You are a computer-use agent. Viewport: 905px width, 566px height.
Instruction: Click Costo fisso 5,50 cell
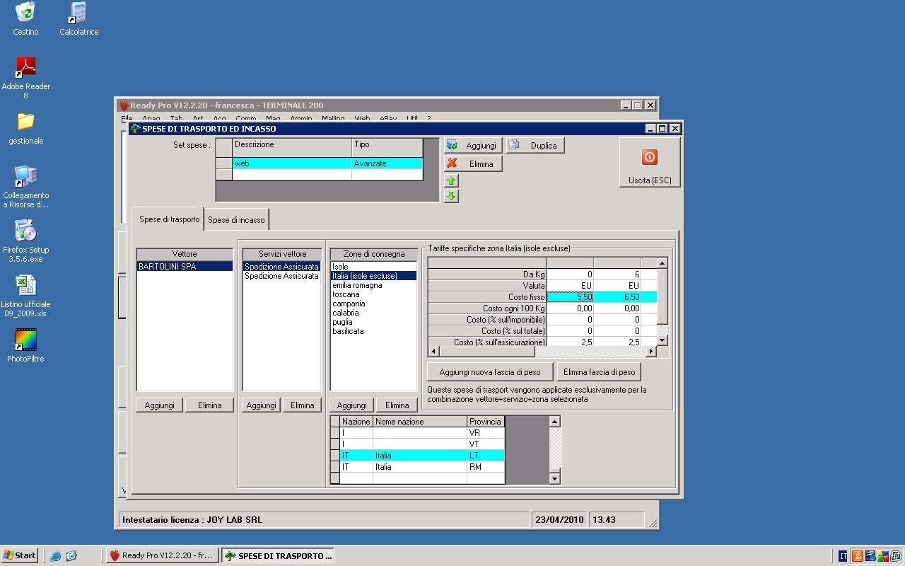(x=570, y=297)
